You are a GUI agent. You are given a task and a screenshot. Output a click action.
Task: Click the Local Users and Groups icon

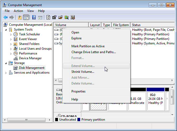[15, 49]
